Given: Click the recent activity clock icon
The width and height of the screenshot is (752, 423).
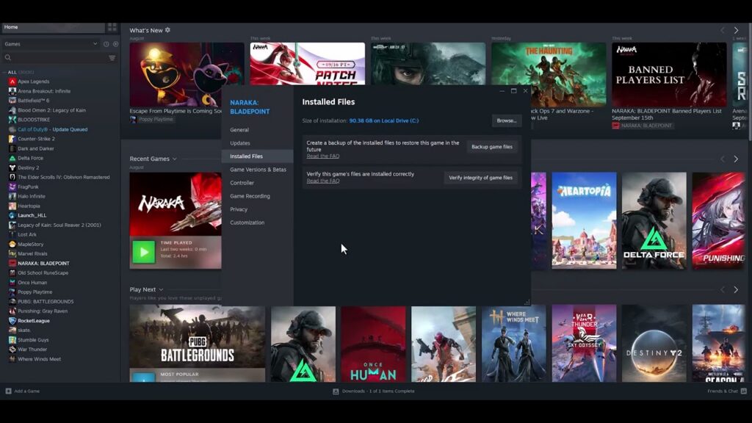Looking at the screenshot, I should pos(106,44).
